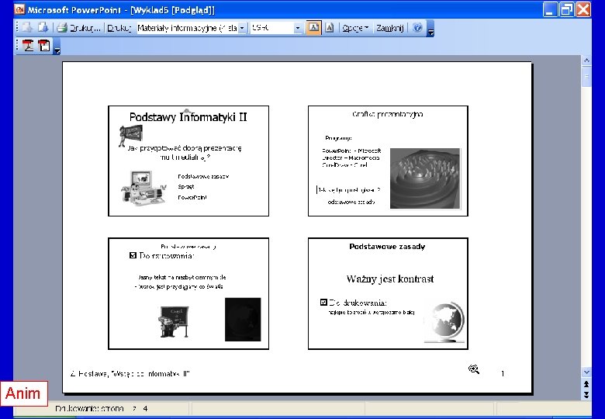
Task: Open the 'Materiały informacyjne' print layout dropdown
Action: pos(241,28)
